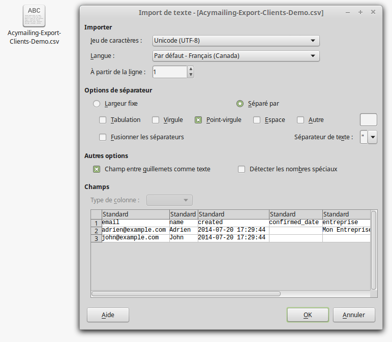
Task: Open the Type de colonne dropdown
Action: pos(169,200)
